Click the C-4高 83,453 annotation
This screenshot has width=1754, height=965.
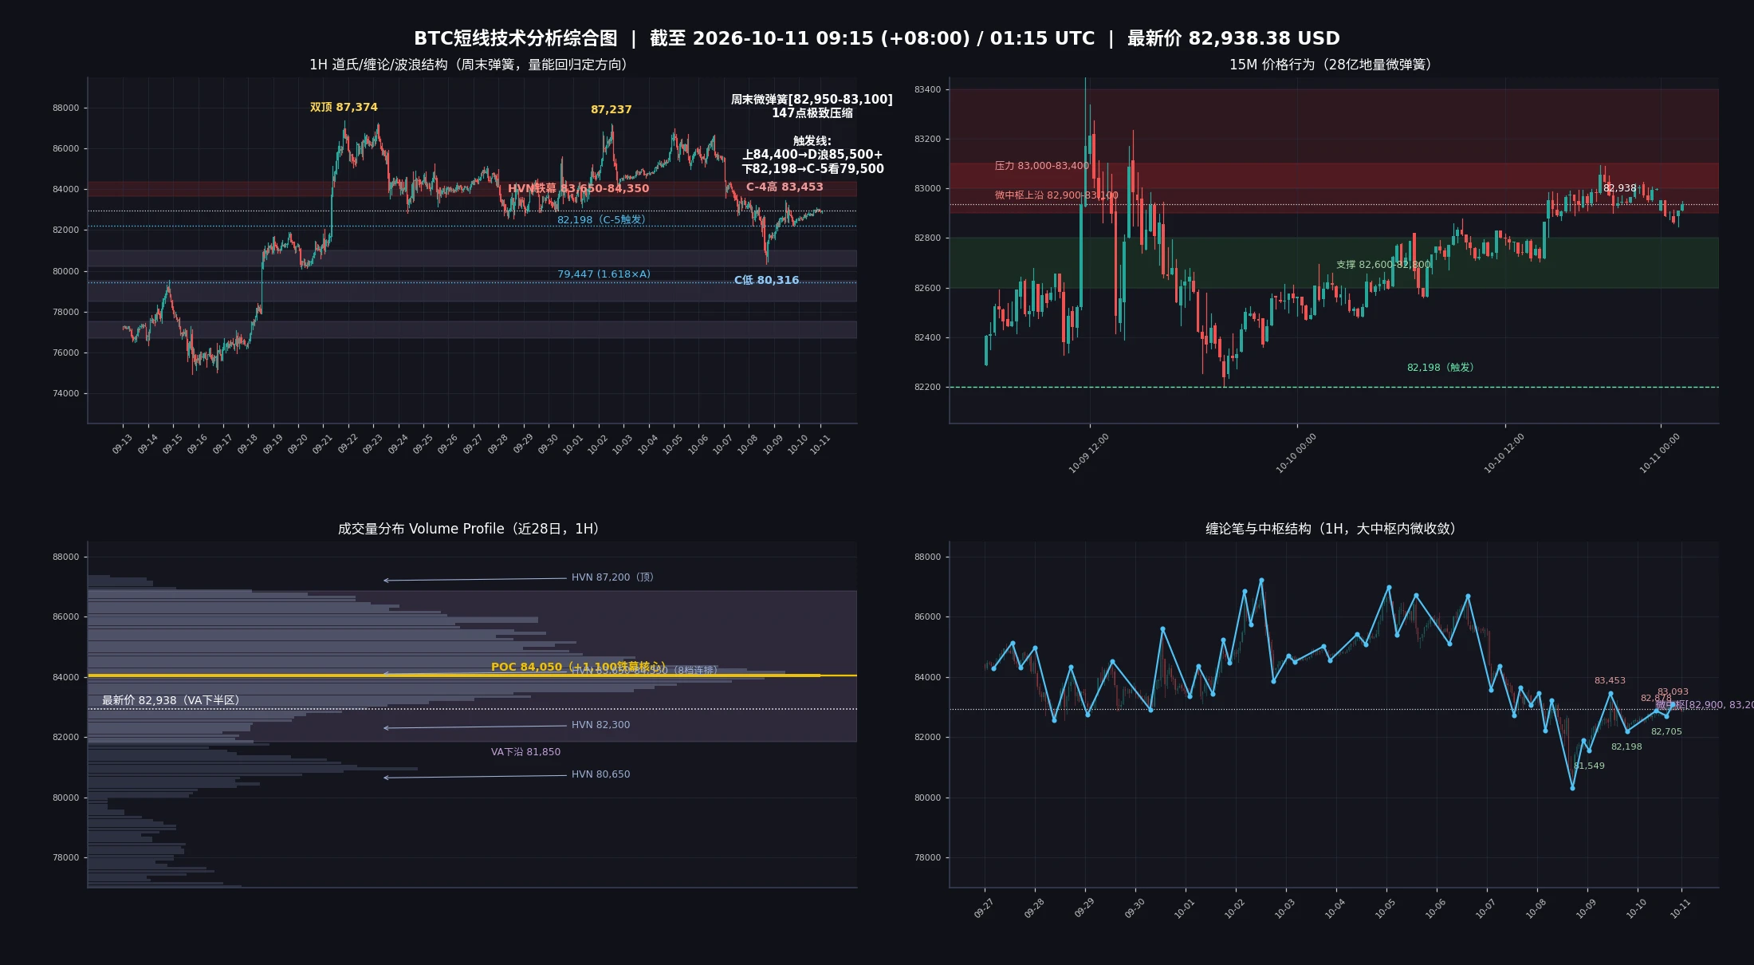click(x=785, y=187)
